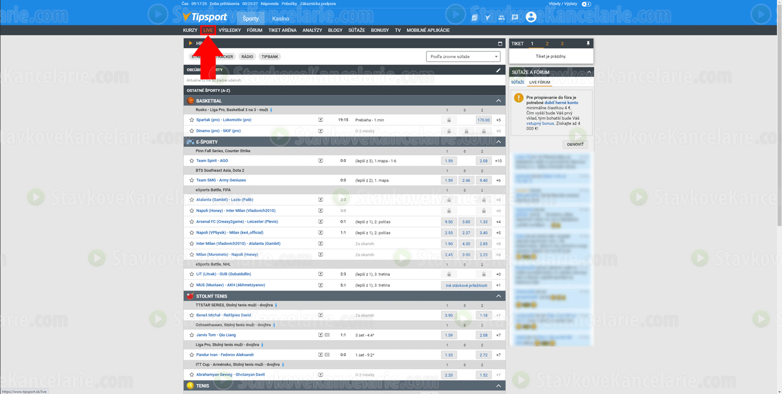This screenshot has width=782, height=394.
Task: Star the Team SMG - Army Geniuses match
Action: coord(192,180)
